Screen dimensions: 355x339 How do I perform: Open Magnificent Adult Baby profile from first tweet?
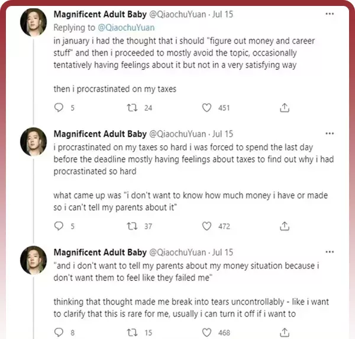pyautogui.click(x=99, y=15)
